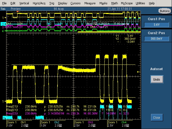Open the Edit menu
172x129 pixels.
[13, 3]
